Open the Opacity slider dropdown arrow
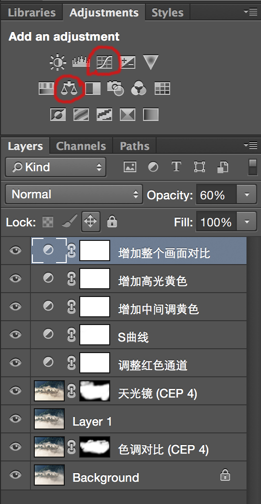 [246, 194]
